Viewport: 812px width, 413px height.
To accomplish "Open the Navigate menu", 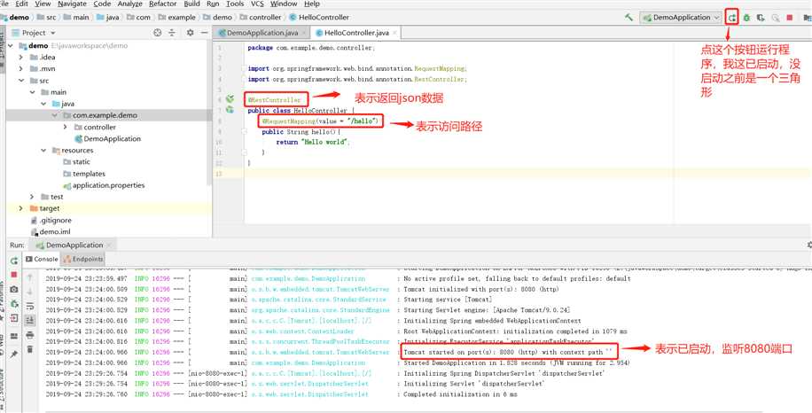I will 72,4.
